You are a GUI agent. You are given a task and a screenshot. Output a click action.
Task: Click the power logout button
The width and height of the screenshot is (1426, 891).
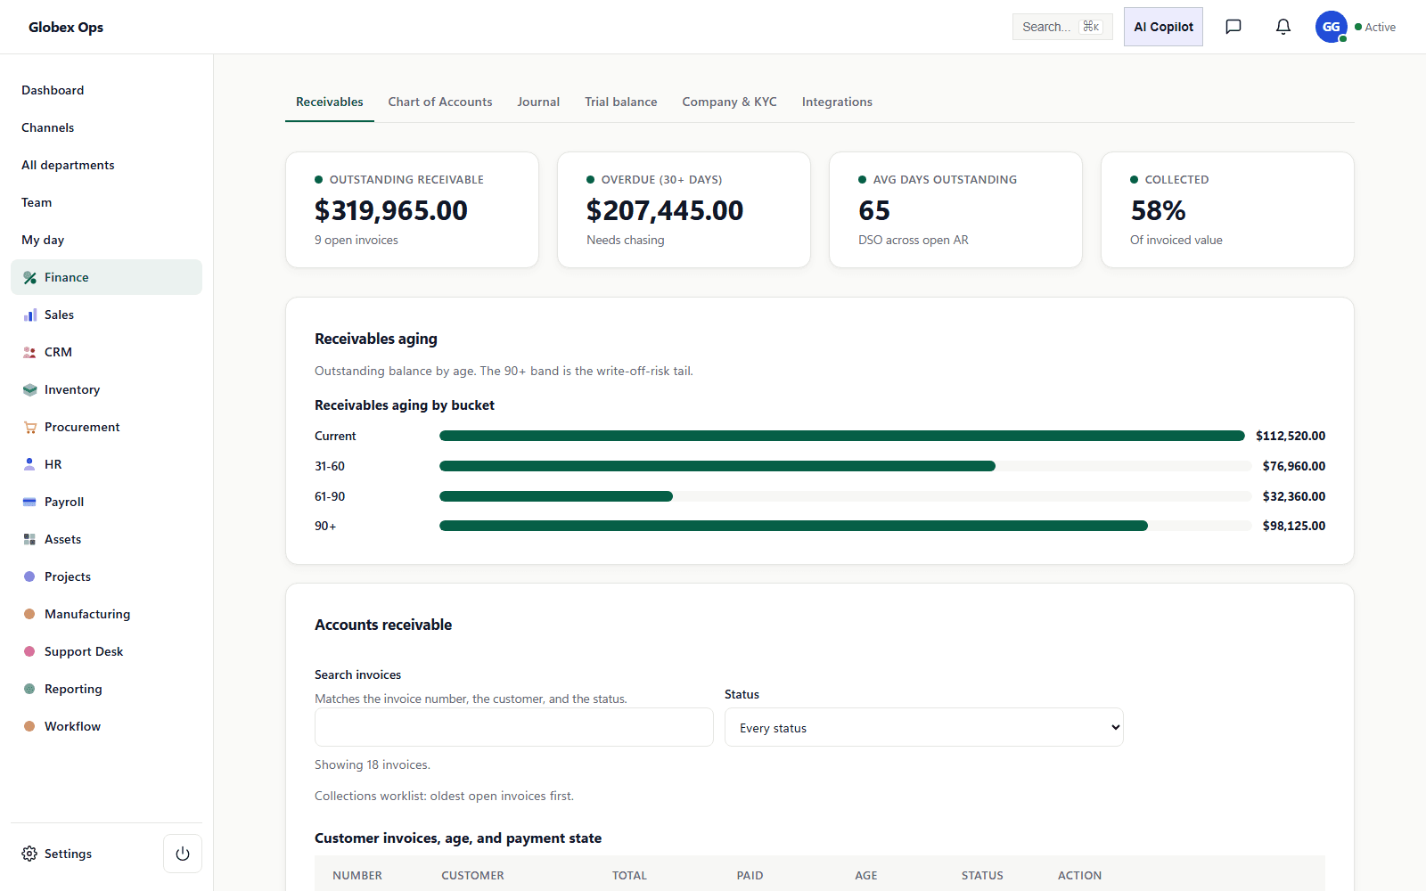[183, 854]
